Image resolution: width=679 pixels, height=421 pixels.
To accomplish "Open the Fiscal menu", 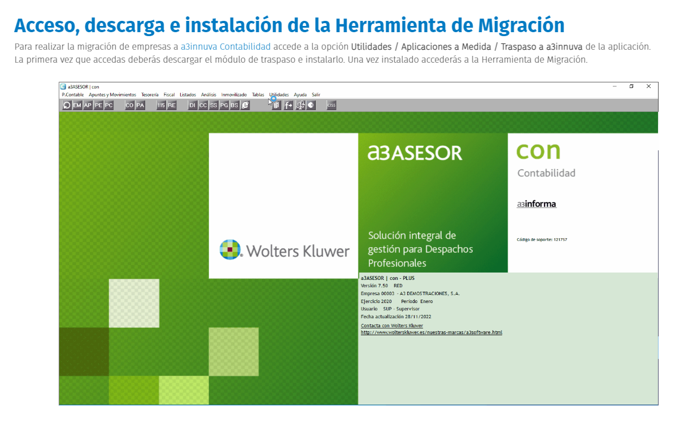I will point(169,95).
